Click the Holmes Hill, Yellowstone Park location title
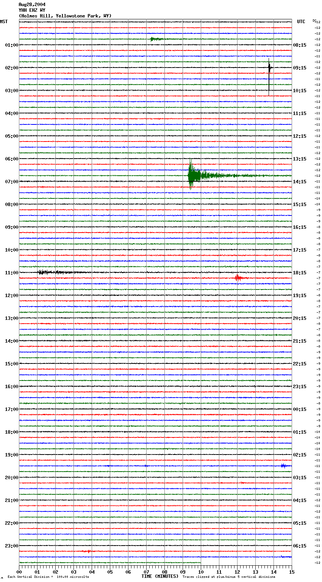322x582 pixels. (x=65, y=16)
